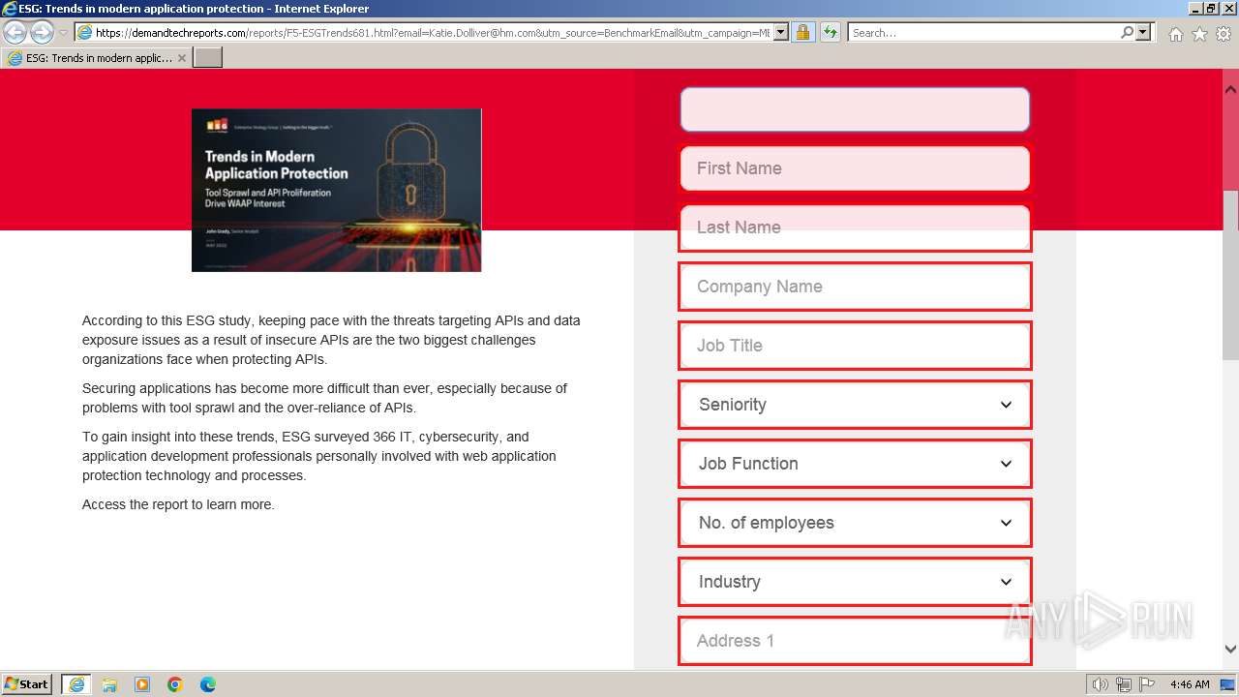
Task: Click the Job Title field
Action: click(x=855, y=346)
